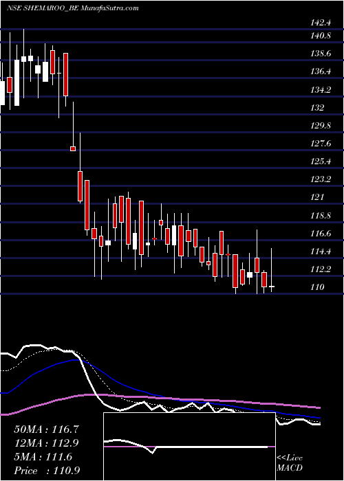
Task: Click the 112.2 price axis label
Action: click(x=321, y=269)
